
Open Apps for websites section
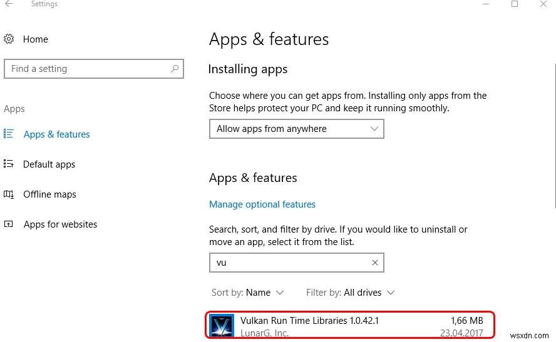[x=60, y=224]
